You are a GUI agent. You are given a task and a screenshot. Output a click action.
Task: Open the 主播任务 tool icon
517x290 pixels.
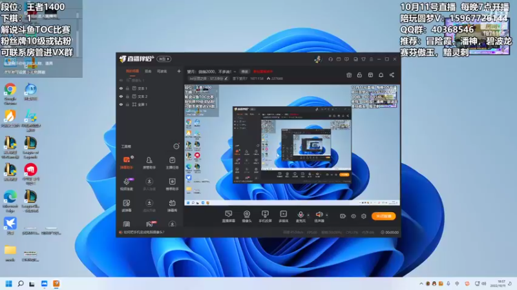point(172,162)
